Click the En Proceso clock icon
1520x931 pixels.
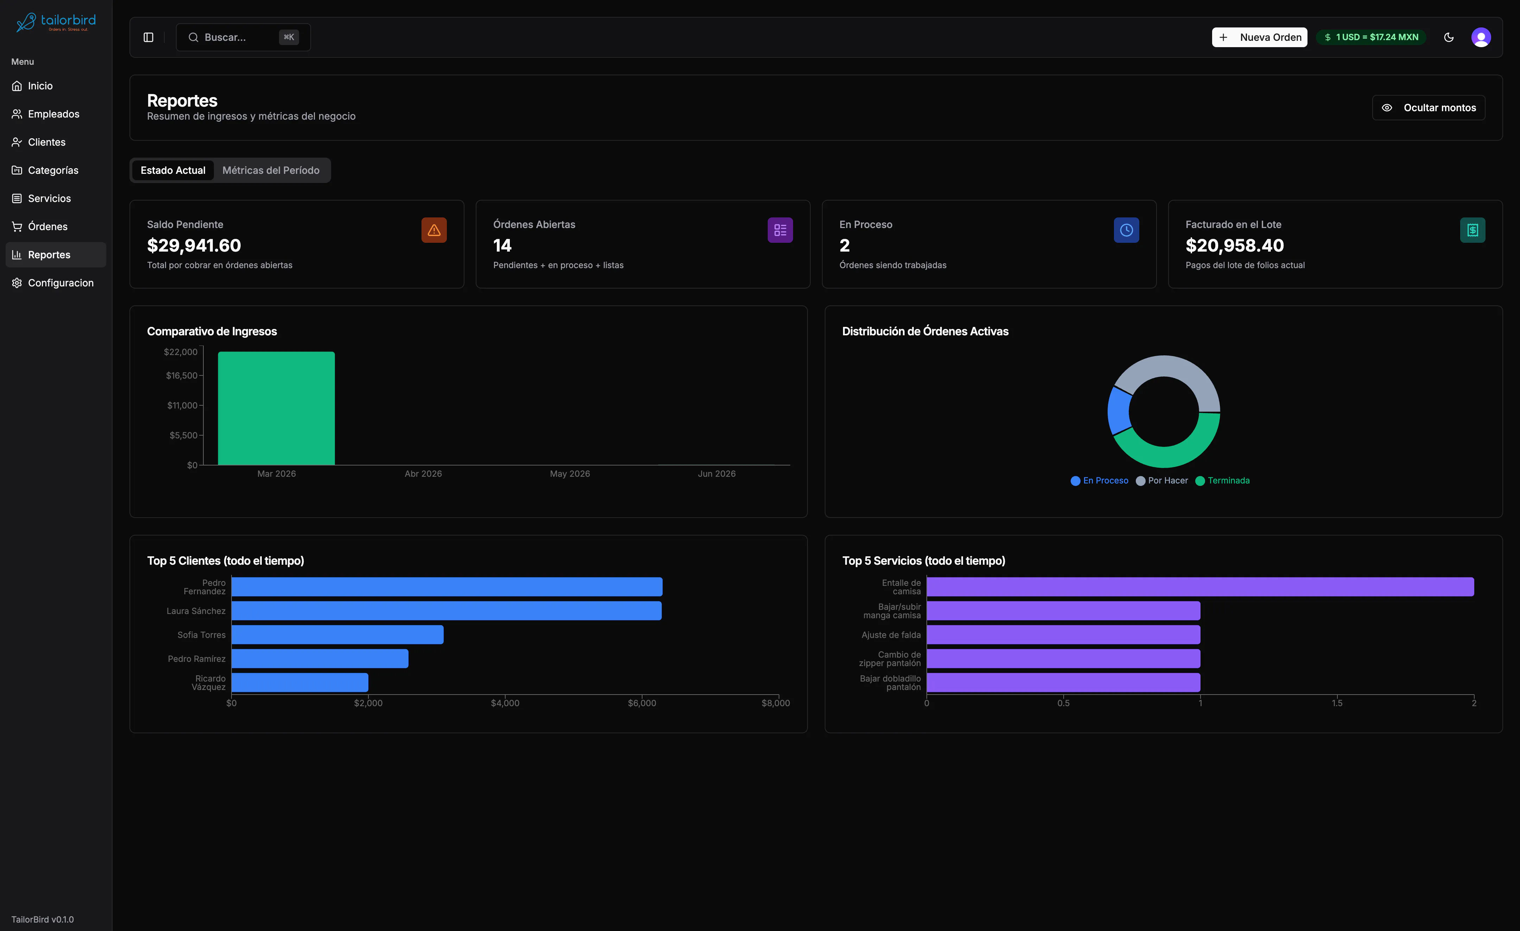tap(1126, 230)
